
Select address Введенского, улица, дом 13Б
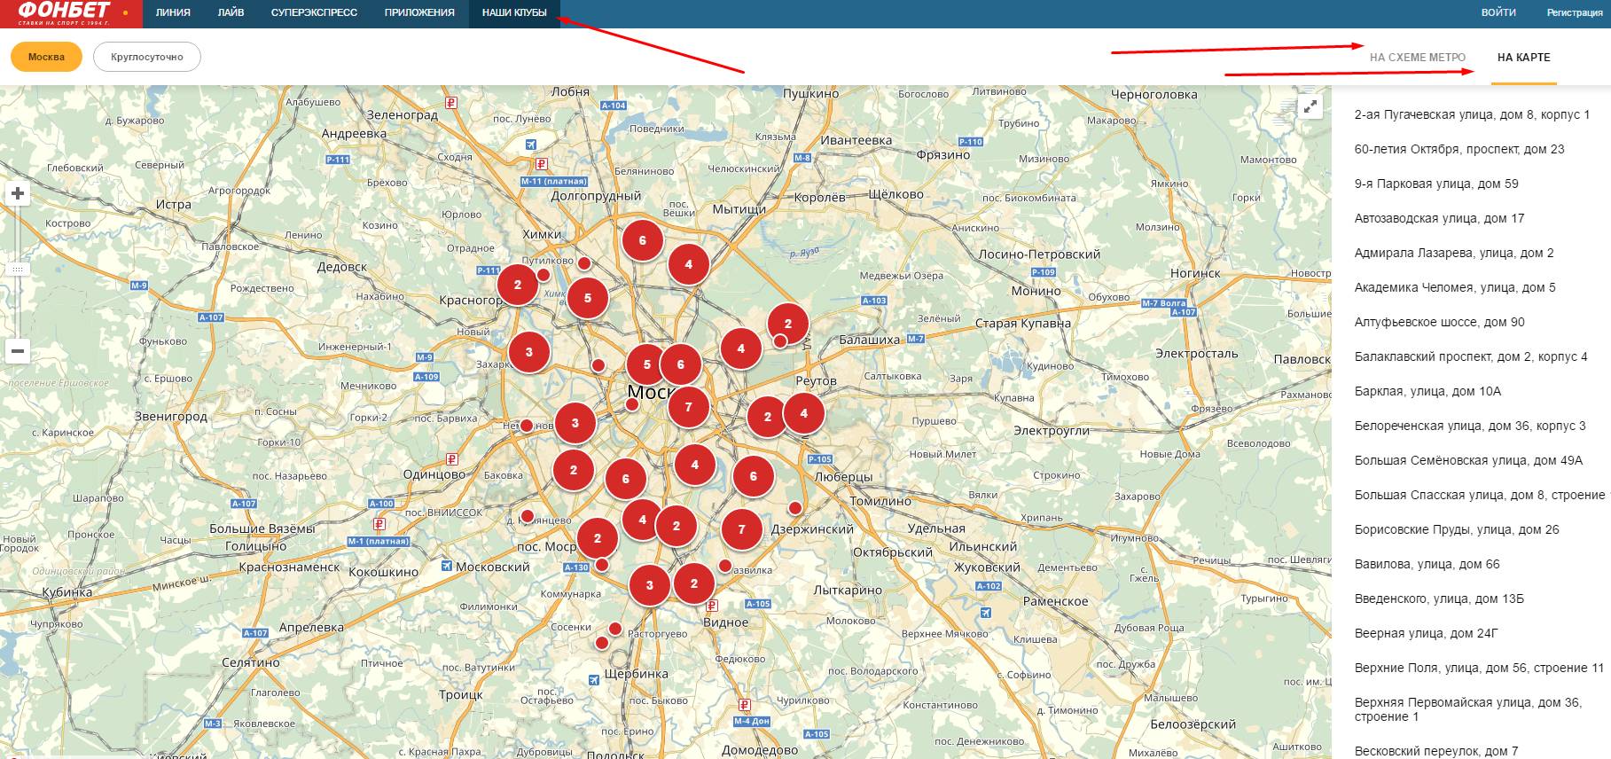click(1439, 599)
